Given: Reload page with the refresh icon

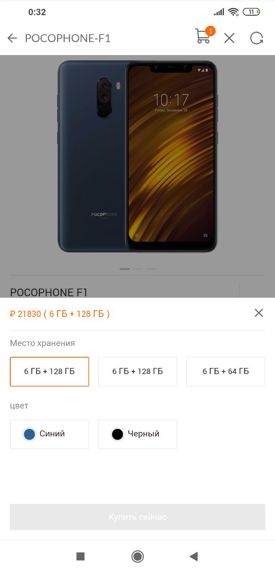Looking at the screenshot, I should 257,38.
